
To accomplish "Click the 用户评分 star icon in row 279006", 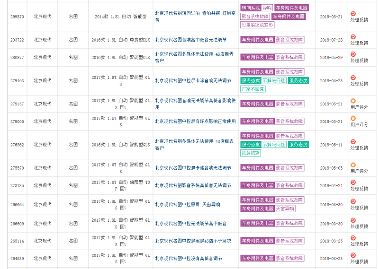I will (353, 118).
